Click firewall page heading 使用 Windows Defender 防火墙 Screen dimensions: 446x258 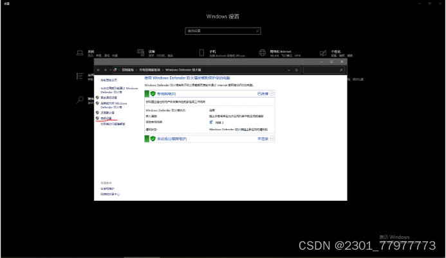187,78
